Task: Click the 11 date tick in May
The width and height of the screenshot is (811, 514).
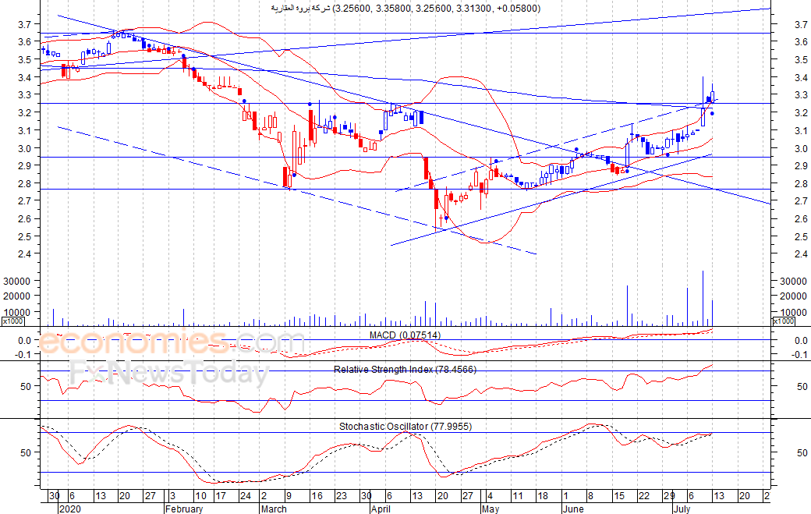Action: (x=517, y=496)
